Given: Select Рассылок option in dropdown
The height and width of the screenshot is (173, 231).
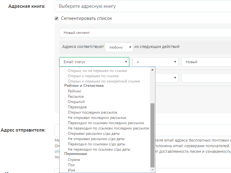Looking at the screenshot, I should 76,96.
